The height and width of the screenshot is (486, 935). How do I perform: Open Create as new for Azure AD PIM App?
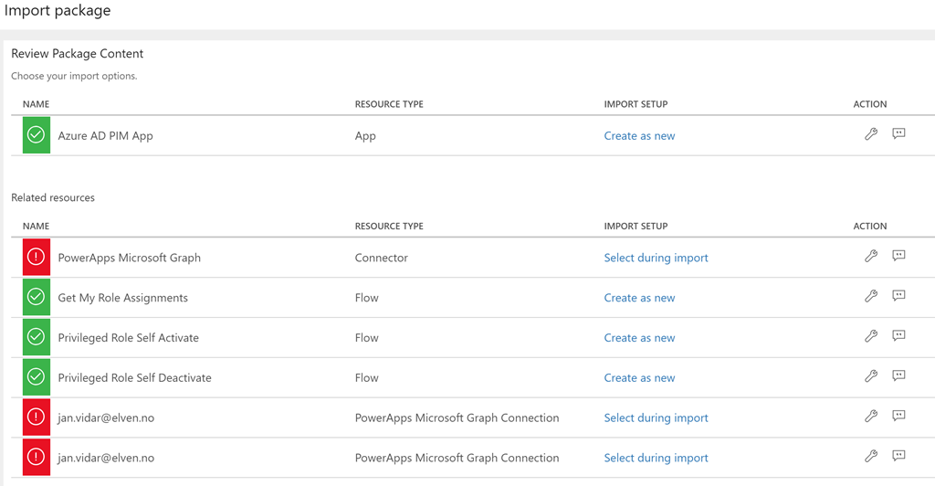tap(639, 136)
